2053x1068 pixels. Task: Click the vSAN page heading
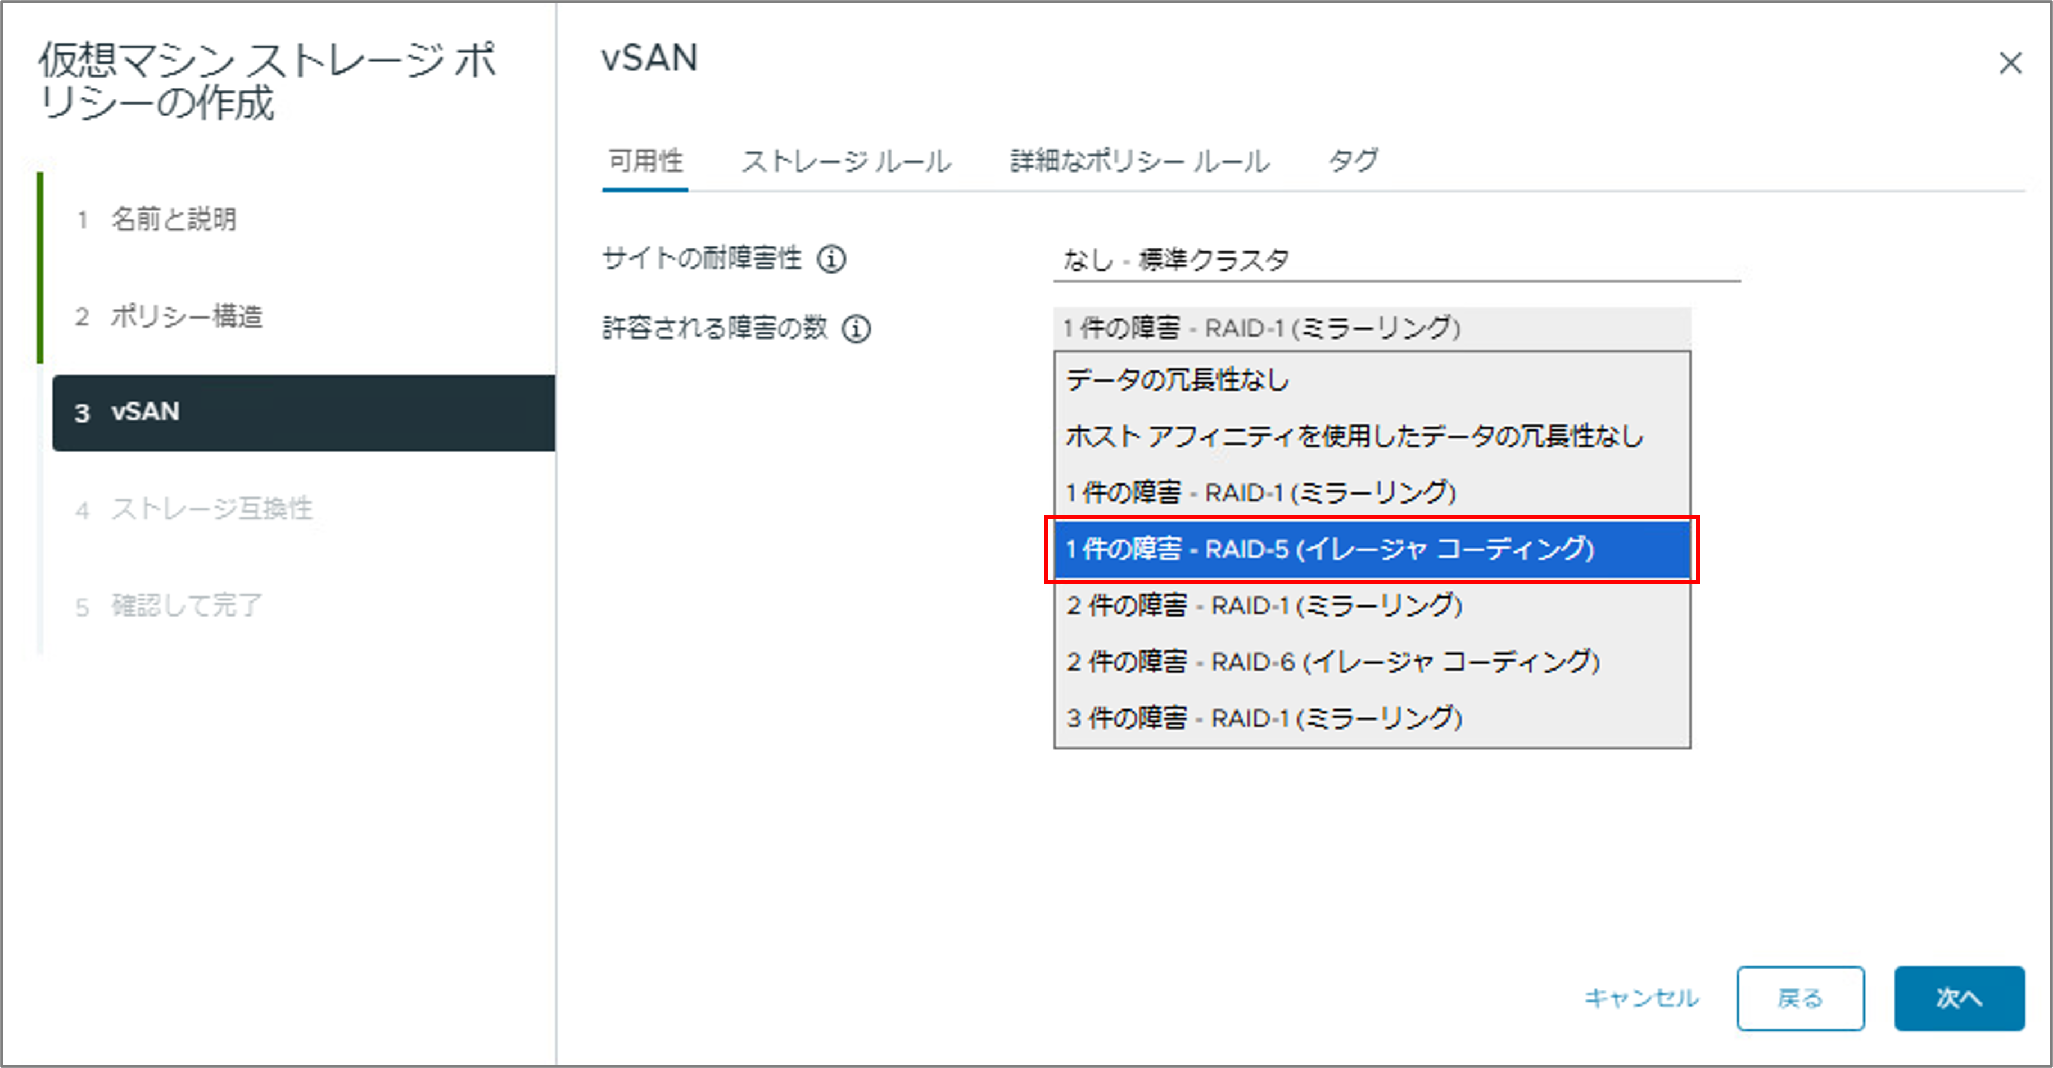[x=649, y=58]
